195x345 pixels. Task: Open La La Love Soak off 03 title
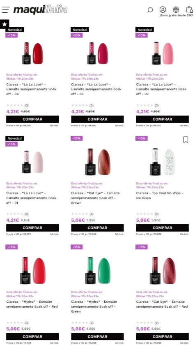pyautogui.click(x=96, y=89)
